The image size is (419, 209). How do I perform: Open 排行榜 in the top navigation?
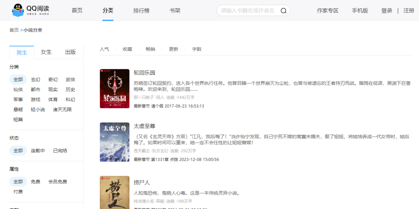coord(141,11)
